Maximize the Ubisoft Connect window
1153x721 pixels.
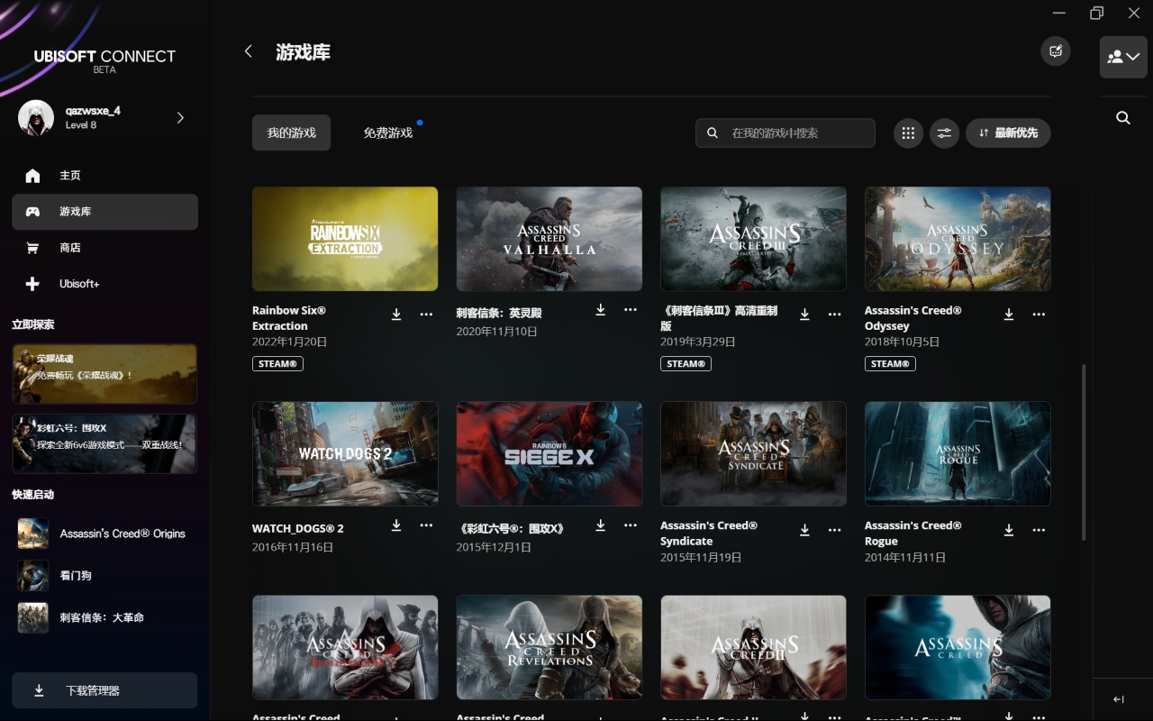[1096, 13]
